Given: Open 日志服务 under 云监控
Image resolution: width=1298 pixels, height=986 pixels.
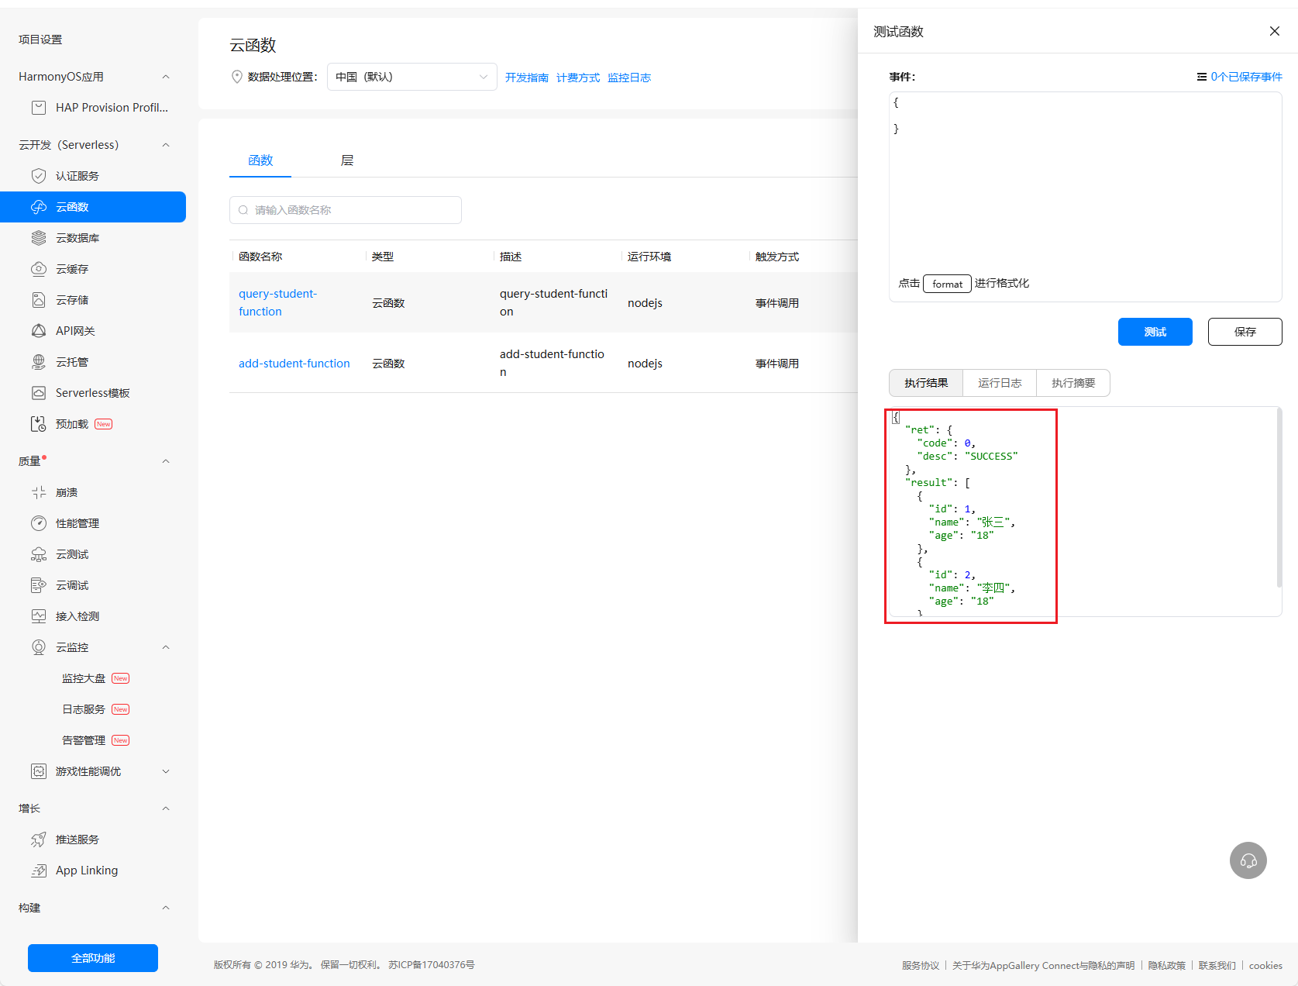Looking at the screenshot, I should [x=84, y=709].
